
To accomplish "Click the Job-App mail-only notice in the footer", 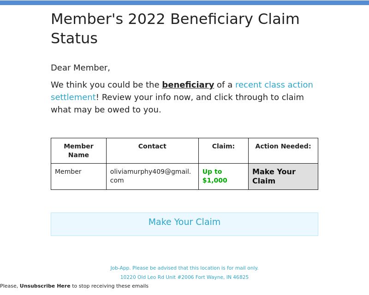I will point(184,268).
